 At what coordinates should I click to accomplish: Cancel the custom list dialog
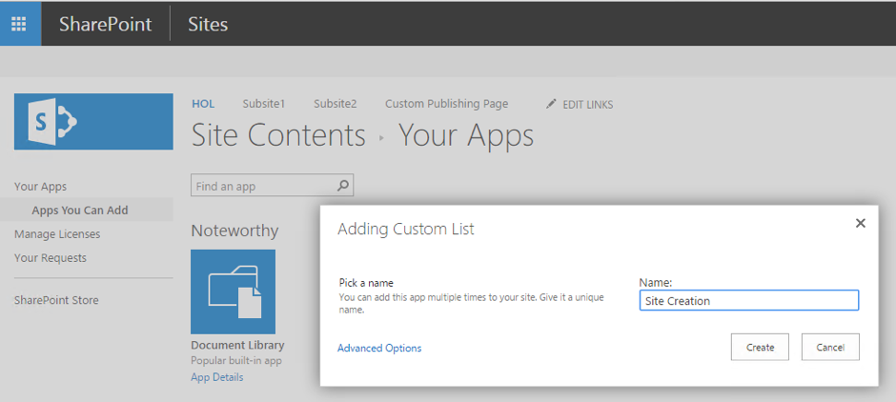830,347
